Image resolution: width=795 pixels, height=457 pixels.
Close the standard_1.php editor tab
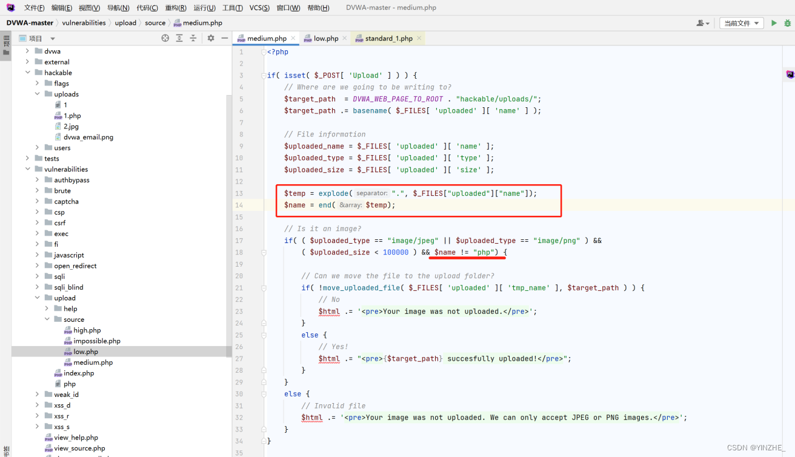tap(419, 38)
